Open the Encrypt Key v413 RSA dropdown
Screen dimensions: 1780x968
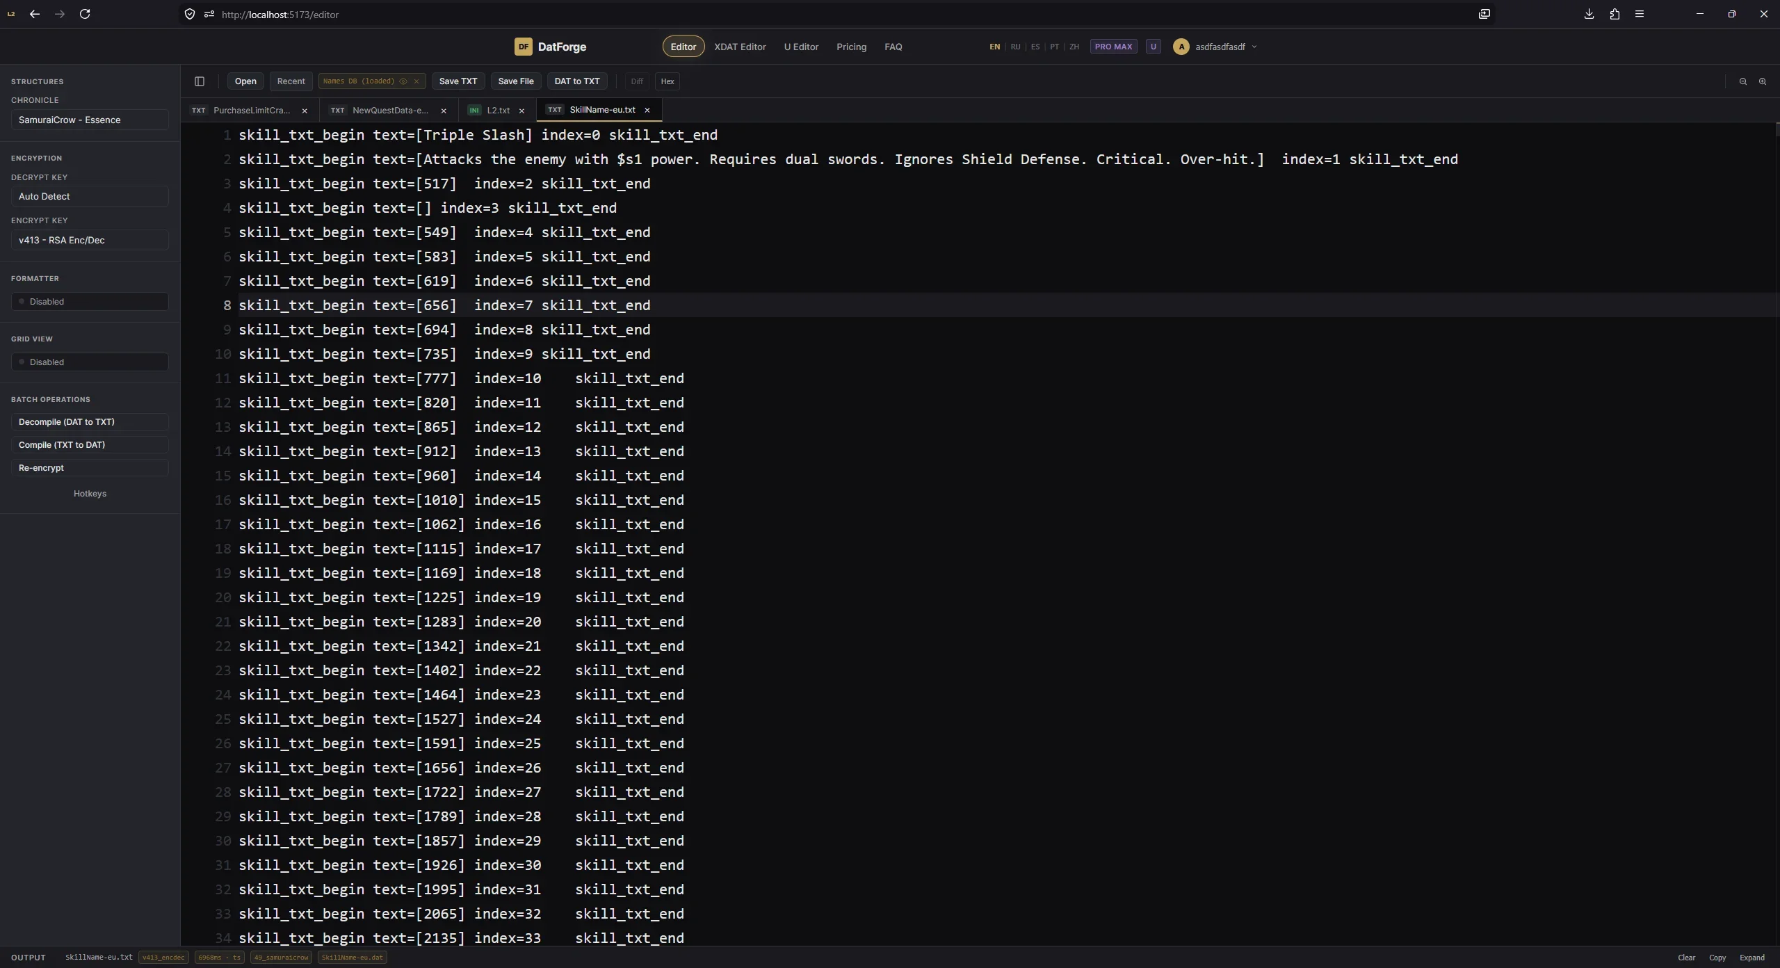(x=90, y=240)
